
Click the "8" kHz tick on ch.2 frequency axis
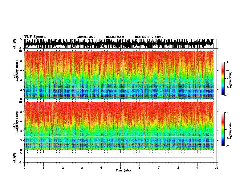[x=22, y=112]
